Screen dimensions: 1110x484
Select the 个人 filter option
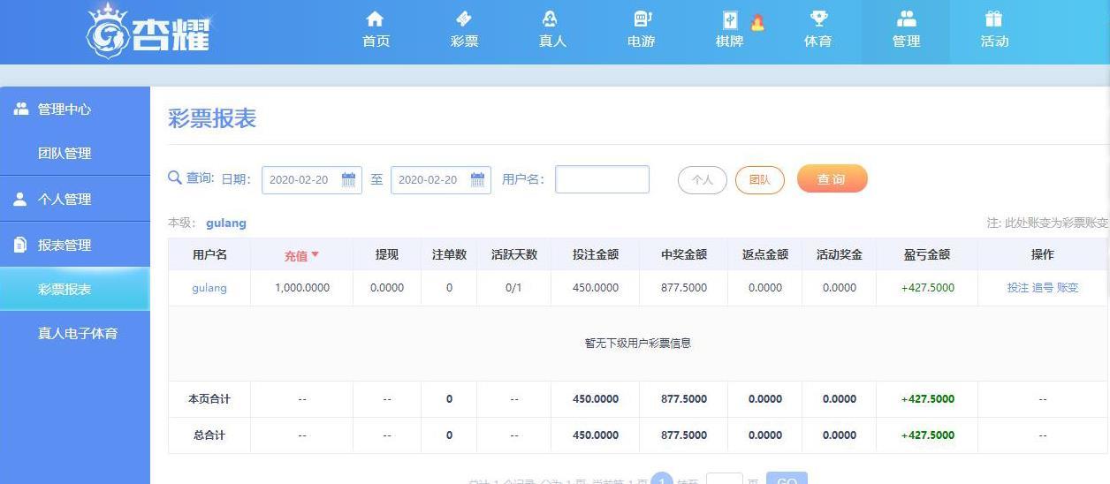[x=702, y=180]
